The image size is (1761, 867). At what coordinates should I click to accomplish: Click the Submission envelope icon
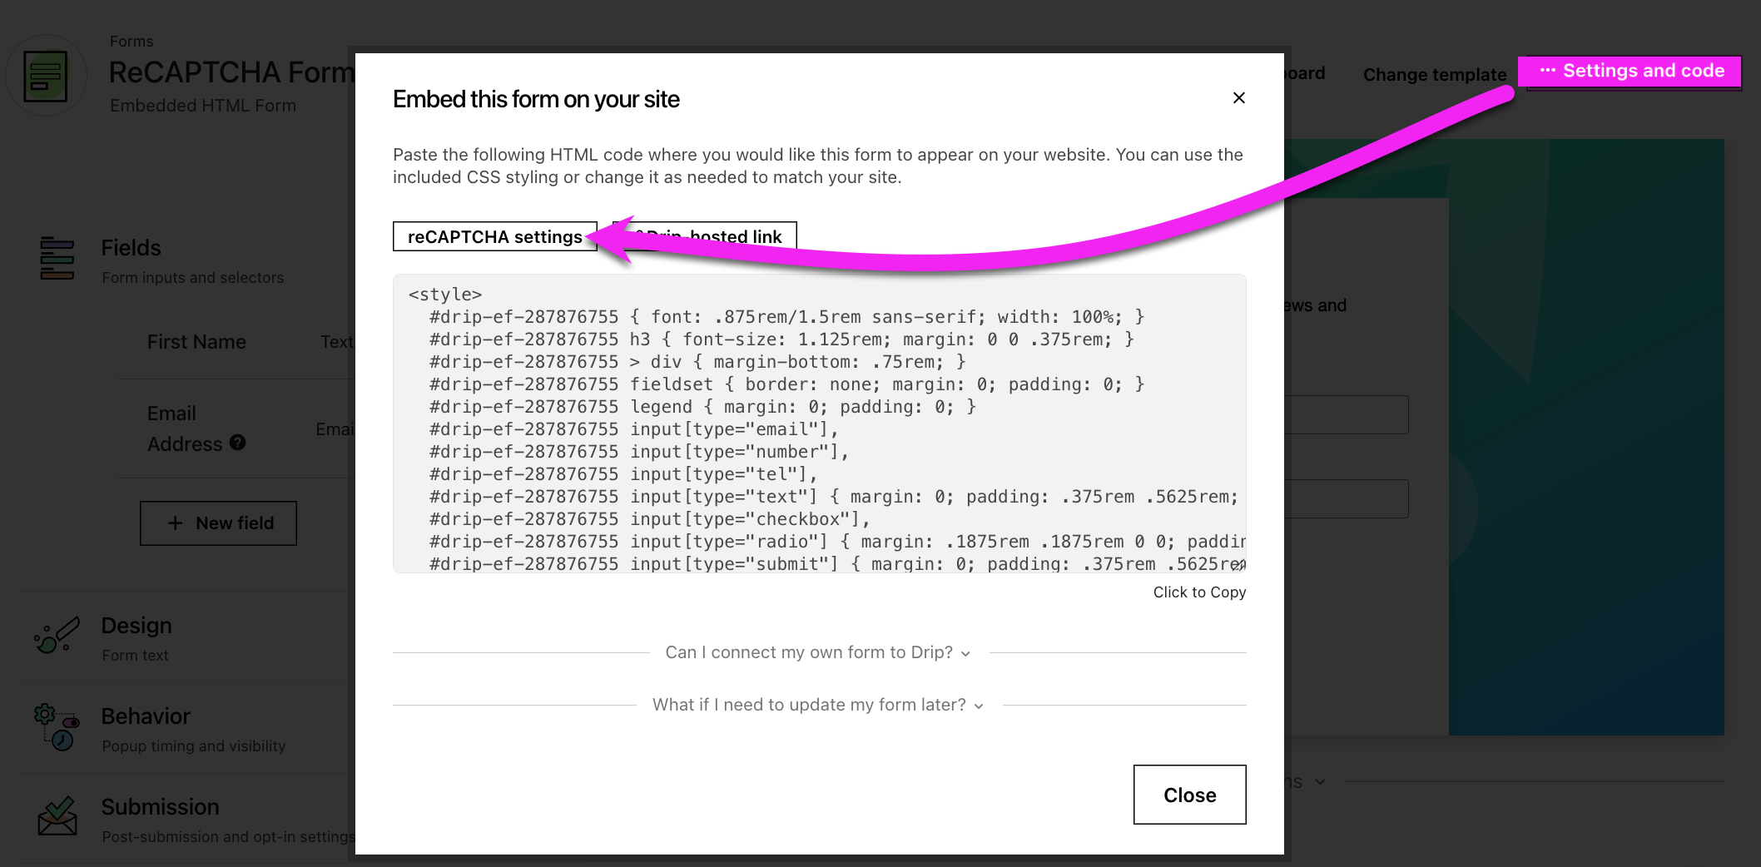(x=57, y=817)
